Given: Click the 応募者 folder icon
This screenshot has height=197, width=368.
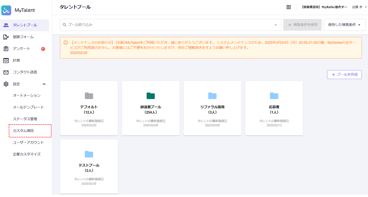Looking at the screenshot, I should [274, 96].
